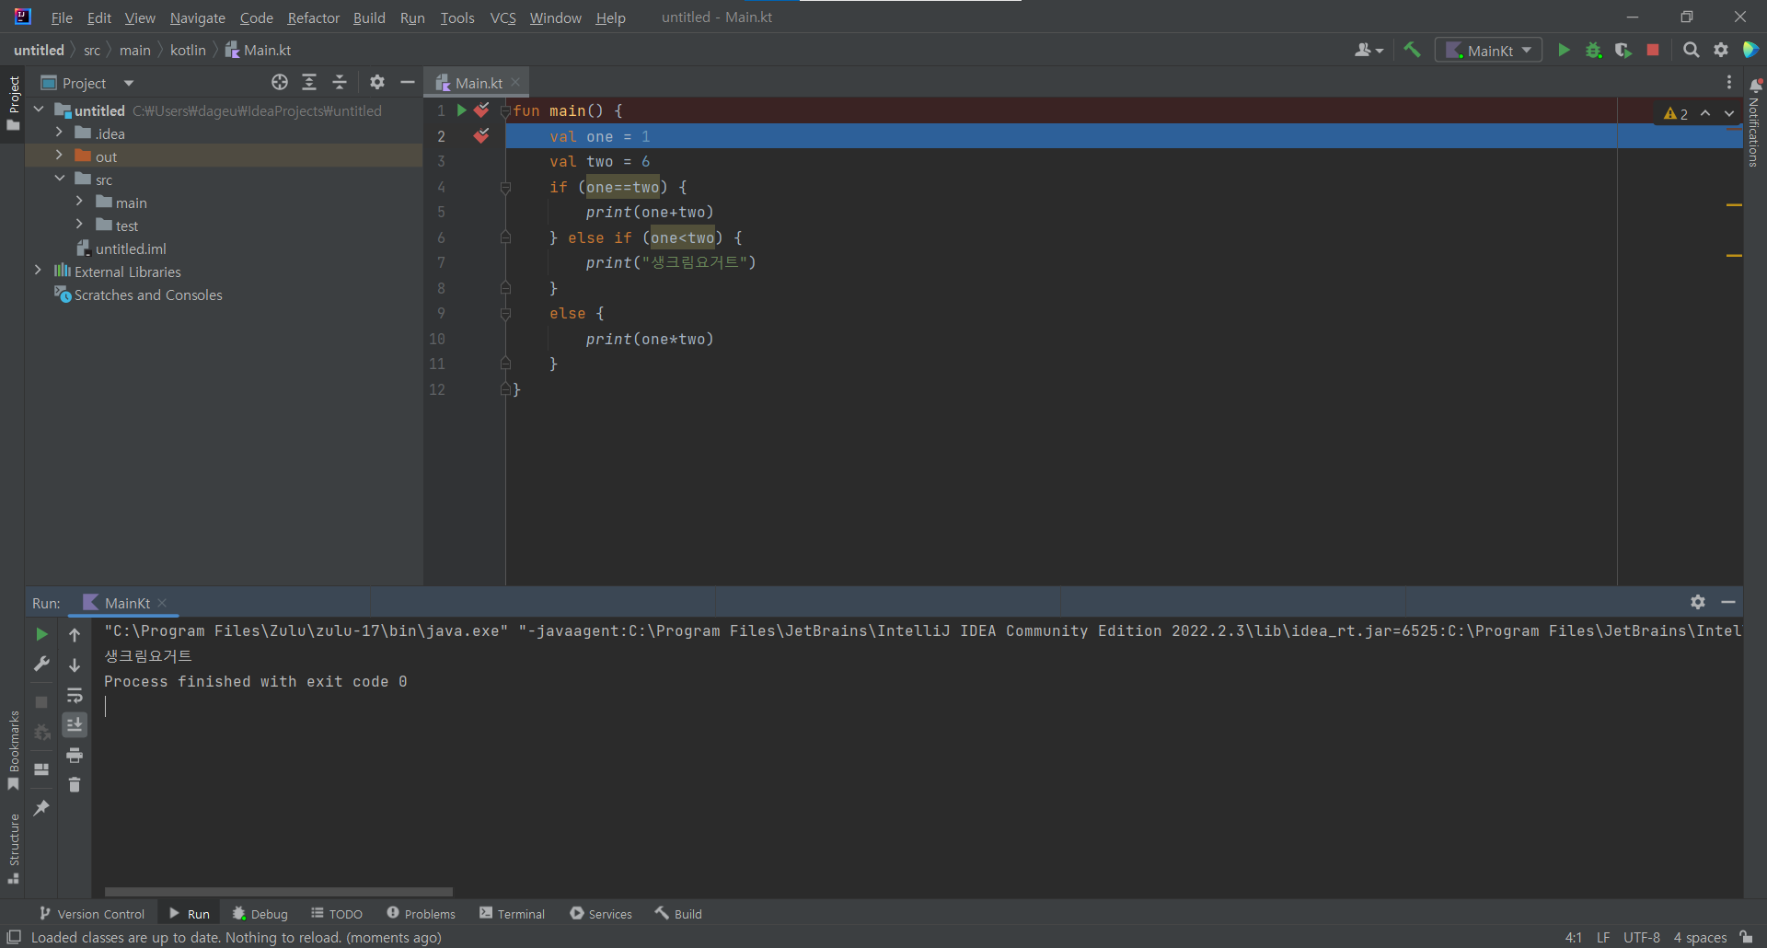This screenshot has height=948, width=1767.
Task: Open Search Everywhere with the magnifier icon
Action: click(1692, 50)
